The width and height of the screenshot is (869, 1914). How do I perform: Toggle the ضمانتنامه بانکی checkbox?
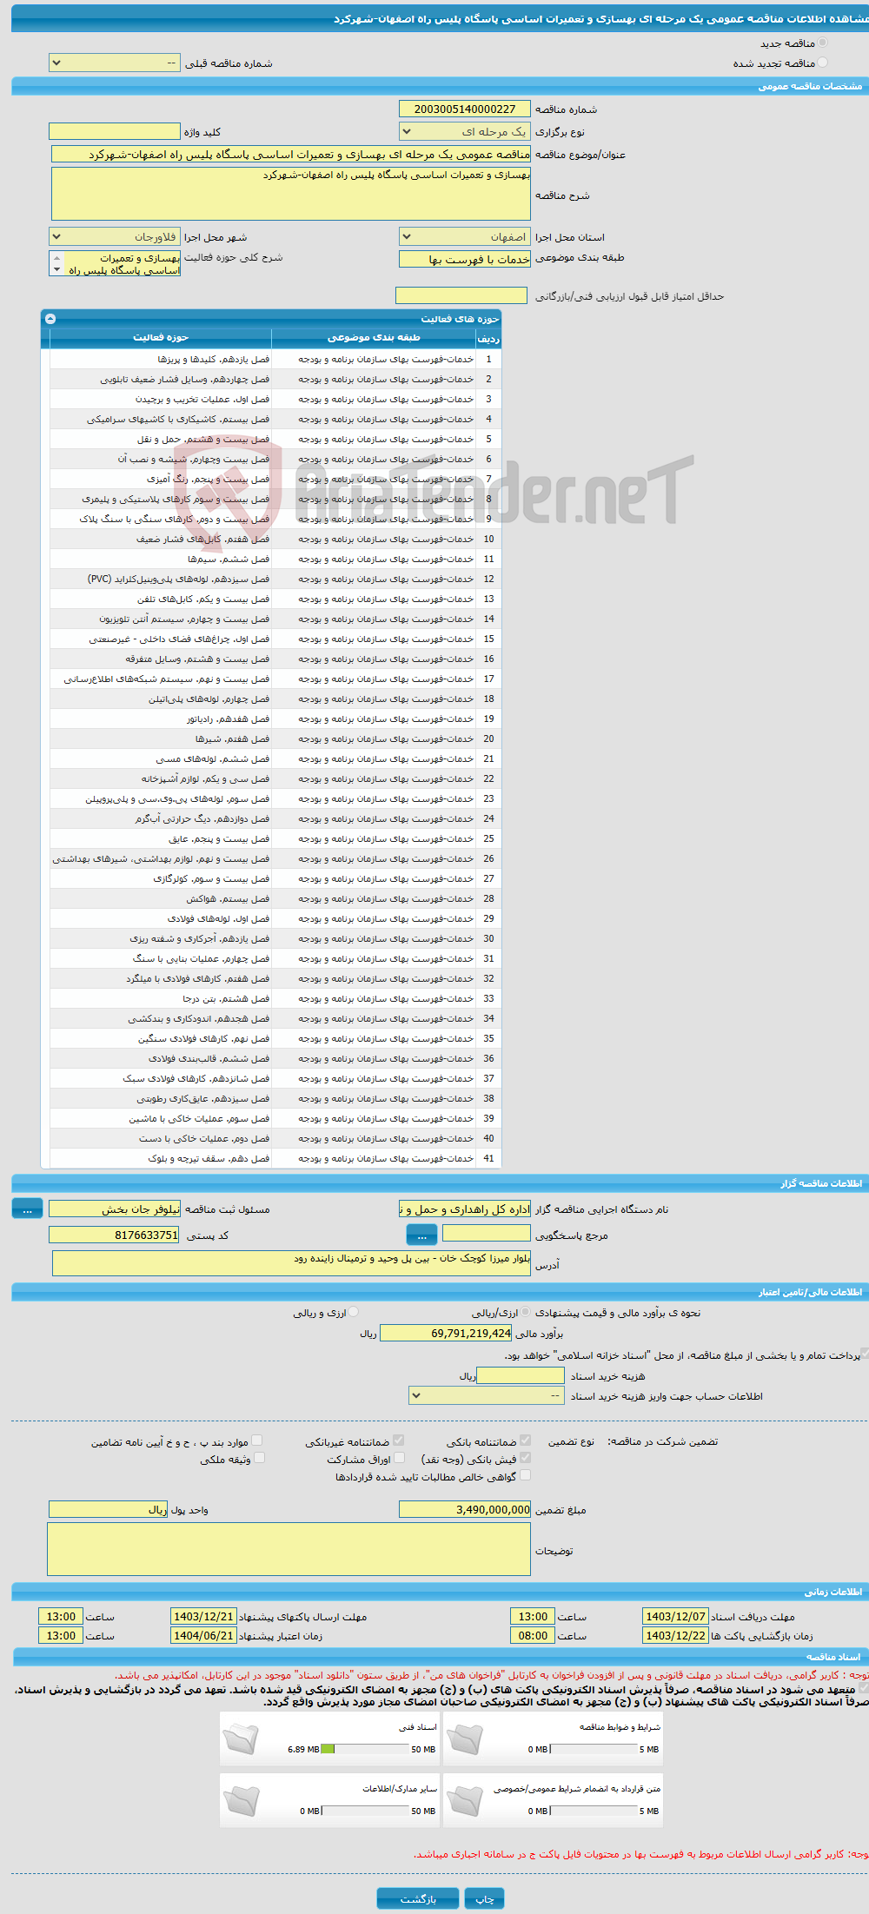pyautogui.click(x=525, y=1440)
